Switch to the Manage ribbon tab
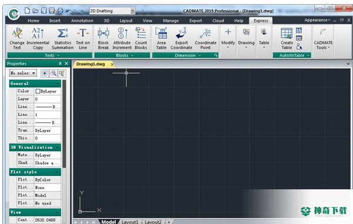This screenshot has height=224, width=353. (171, 21)
